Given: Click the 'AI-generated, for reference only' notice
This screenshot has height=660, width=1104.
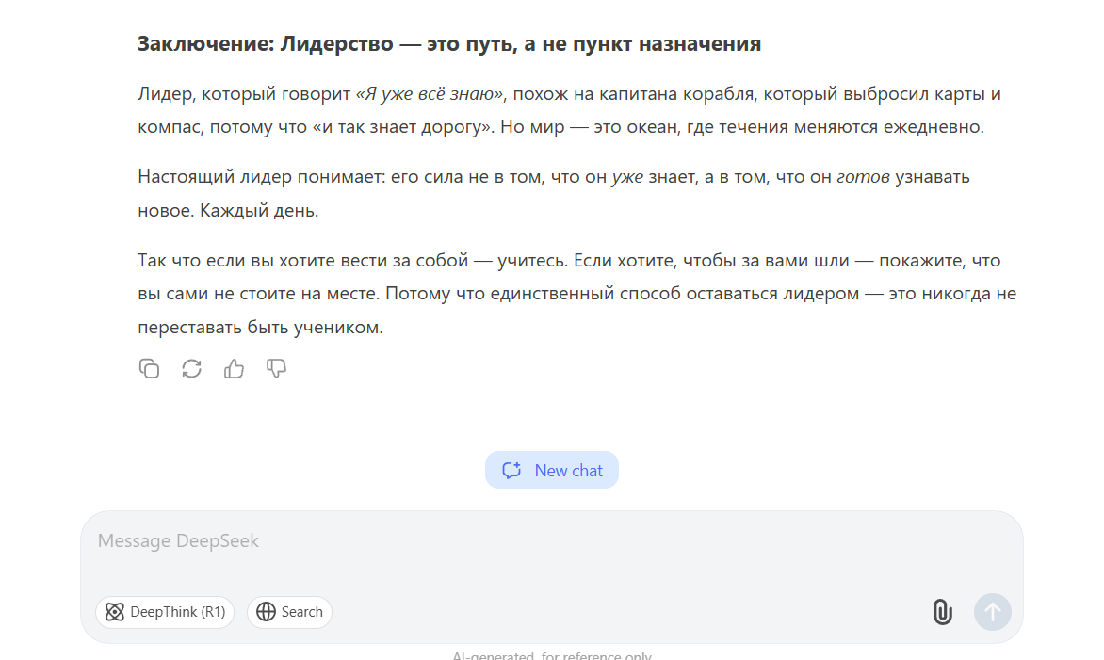Looking at the screenshot, I should point(552,655).
